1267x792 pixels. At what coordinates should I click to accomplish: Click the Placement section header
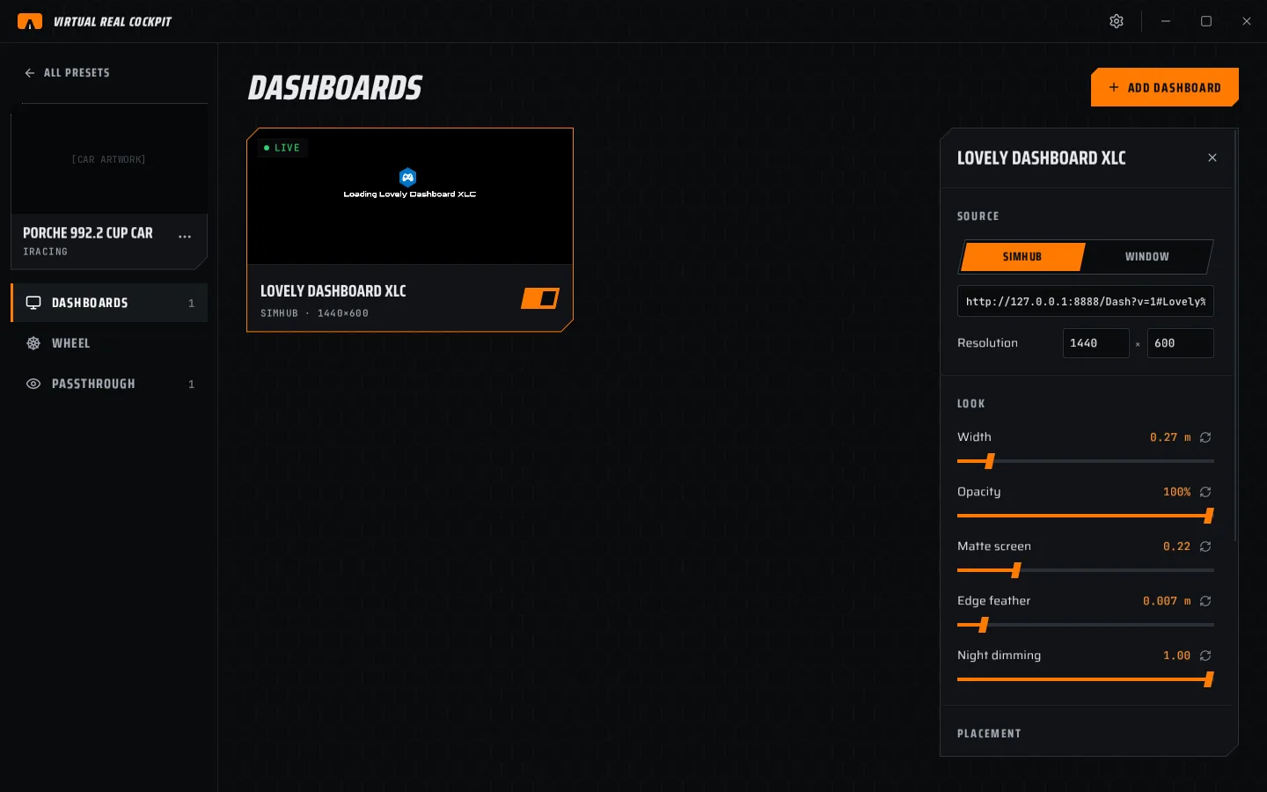tap(990, 734)
